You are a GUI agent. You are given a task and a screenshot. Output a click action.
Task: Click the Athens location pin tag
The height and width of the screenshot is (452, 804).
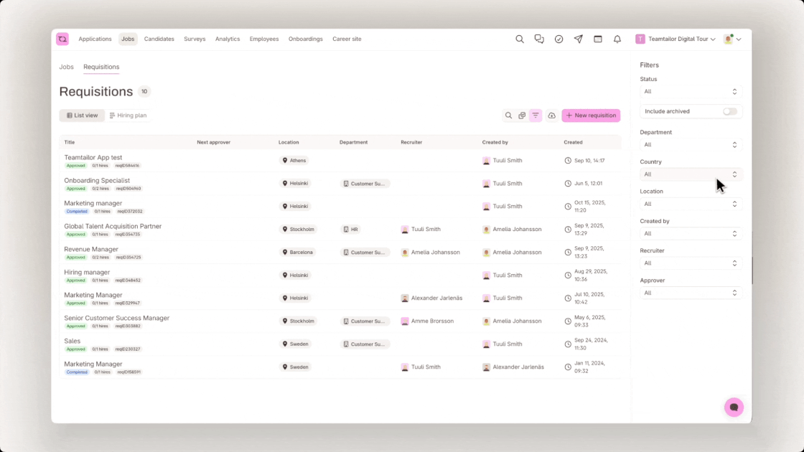pos(294,161)
